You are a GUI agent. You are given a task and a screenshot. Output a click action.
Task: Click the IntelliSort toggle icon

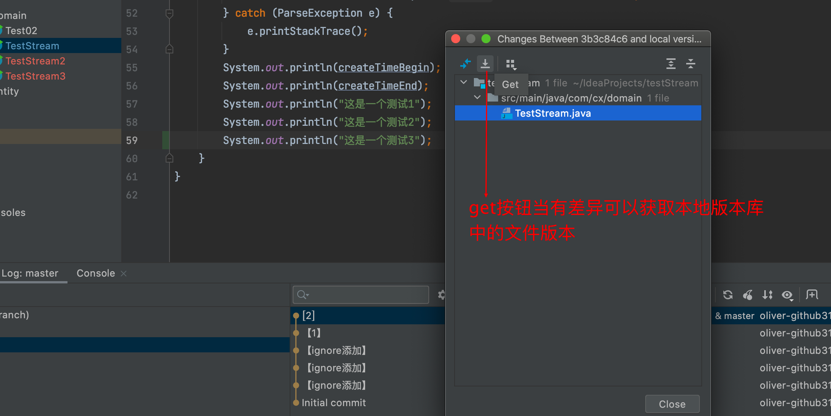[x=767, y=295]
